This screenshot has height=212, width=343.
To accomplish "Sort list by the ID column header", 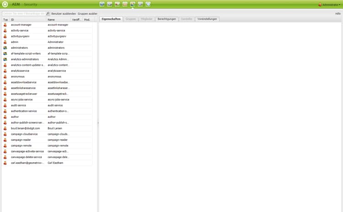I will point(28,20).
